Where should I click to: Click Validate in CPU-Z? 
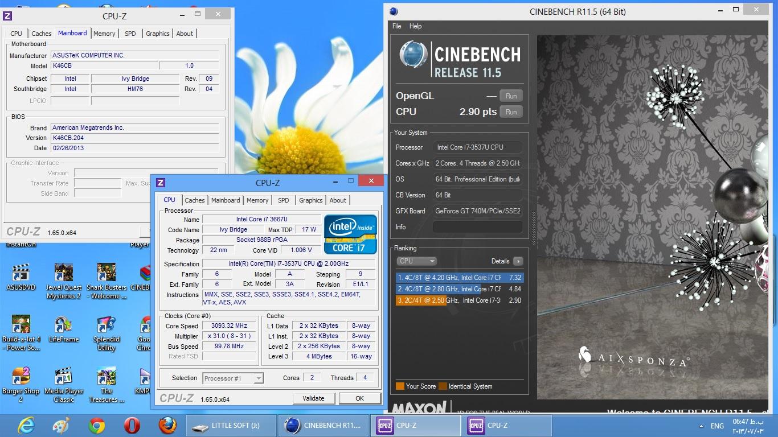[x=313, y=398]
